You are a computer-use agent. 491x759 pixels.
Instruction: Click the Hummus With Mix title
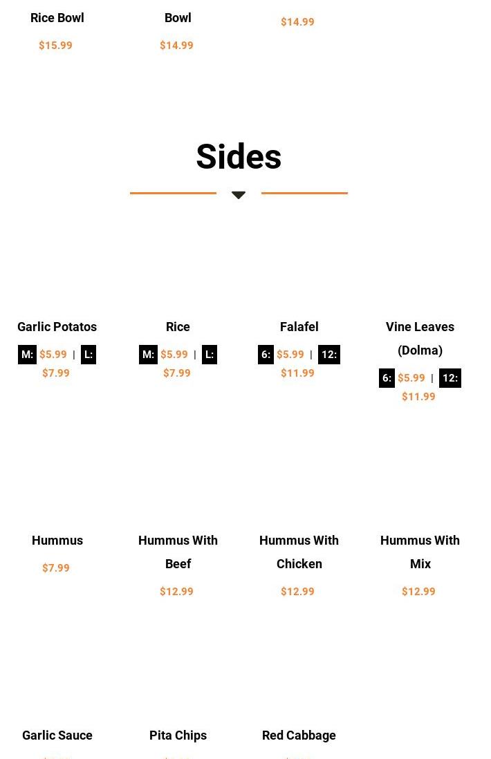pyautogui.click(x=420, y=552)
